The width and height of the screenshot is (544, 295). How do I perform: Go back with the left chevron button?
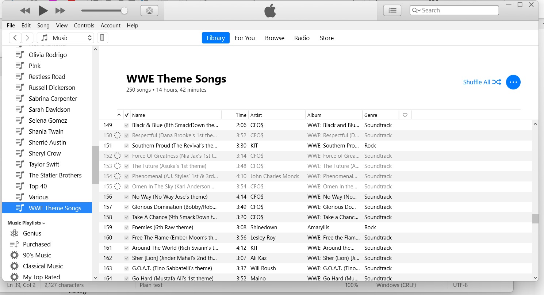[x=15, y=38]
